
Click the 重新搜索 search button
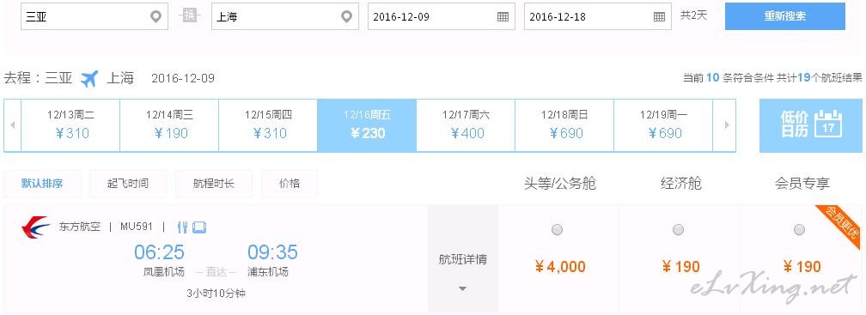point(785,16)
